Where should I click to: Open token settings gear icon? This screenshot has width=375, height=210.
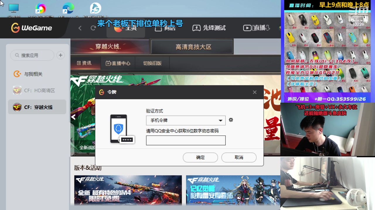[x=231, y=120]
